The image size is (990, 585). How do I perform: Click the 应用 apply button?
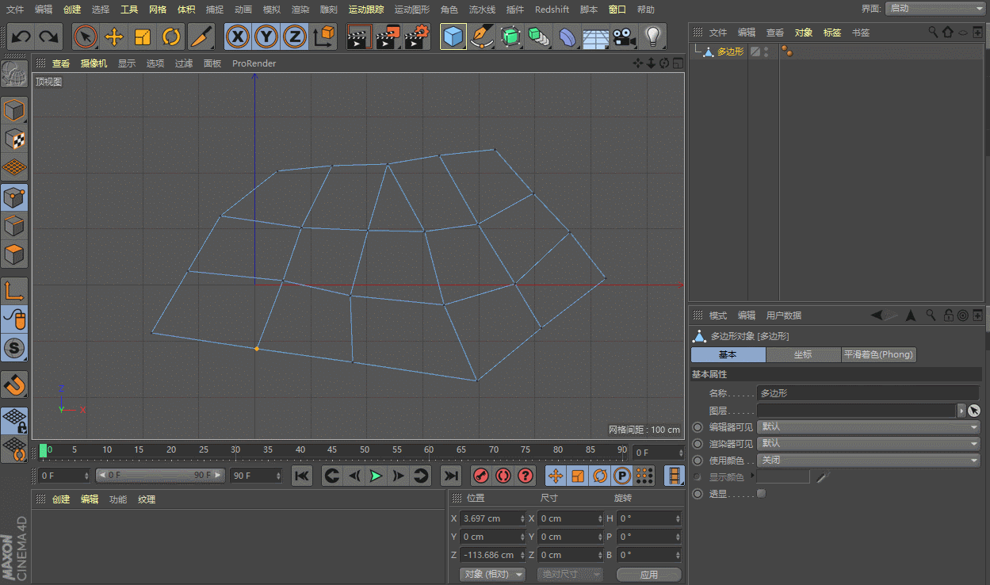648,575
